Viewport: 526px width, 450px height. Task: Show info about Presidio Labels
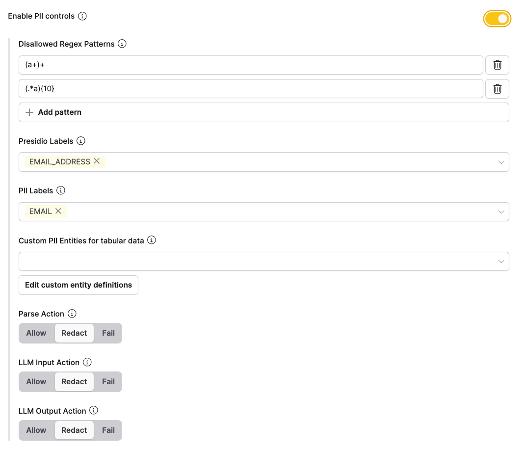[81, 141]
